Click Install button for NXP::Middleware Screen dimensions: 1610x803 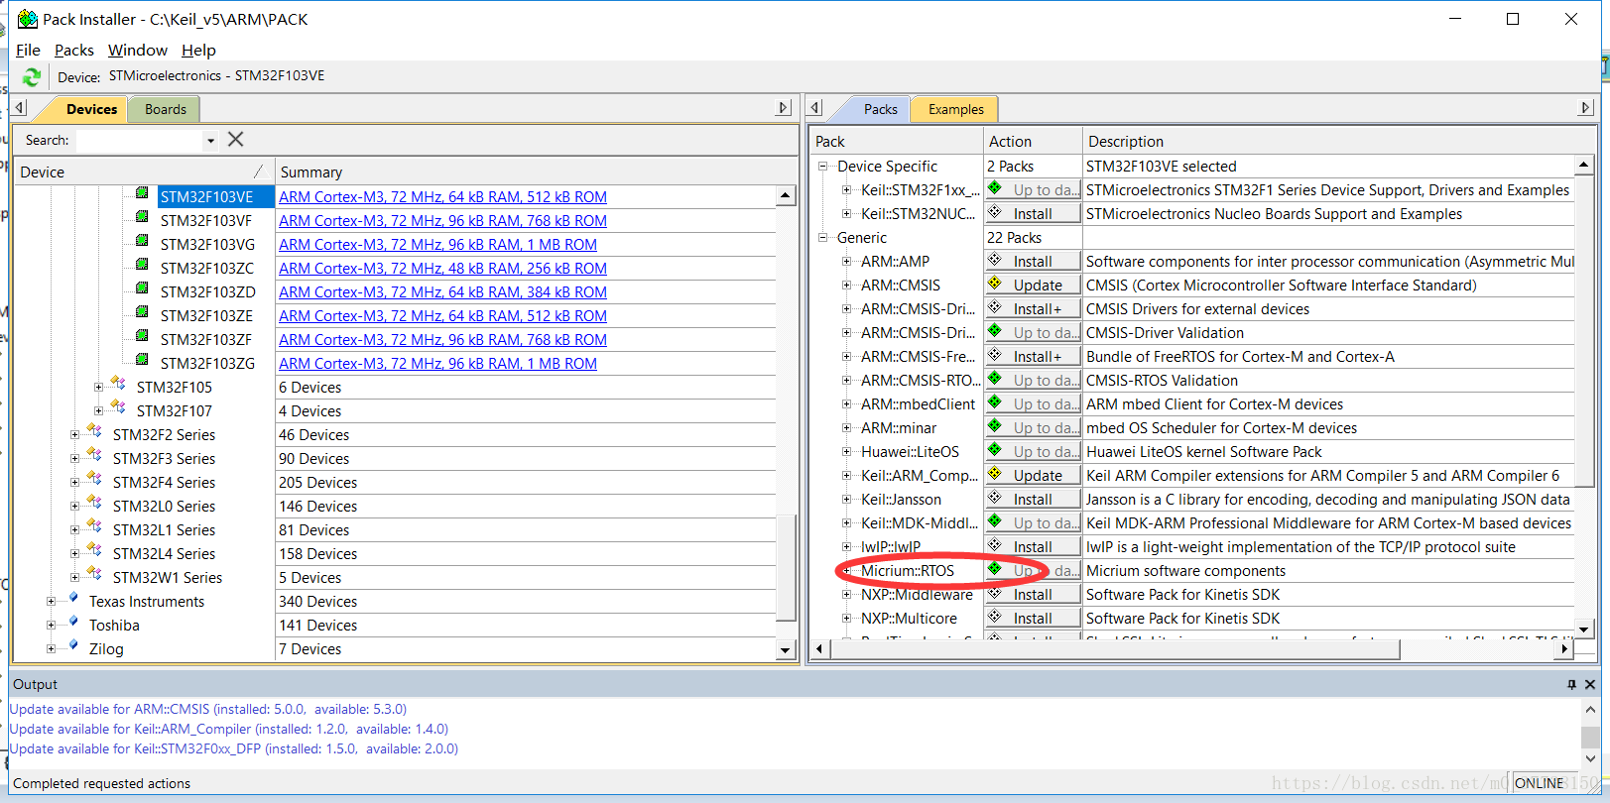(x=1033, y=594)
